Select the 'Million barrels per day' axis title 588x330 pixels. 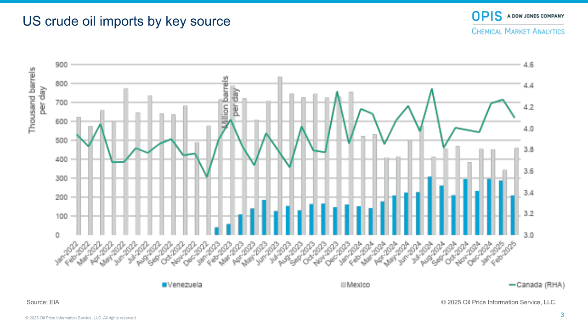231,102
